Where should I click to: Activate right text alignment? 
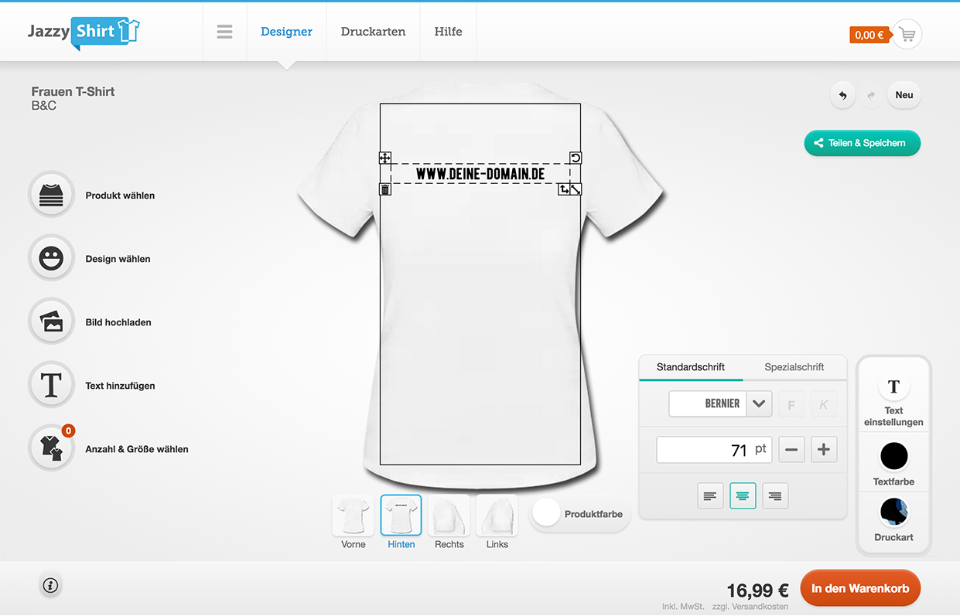[x=775, y=495]
